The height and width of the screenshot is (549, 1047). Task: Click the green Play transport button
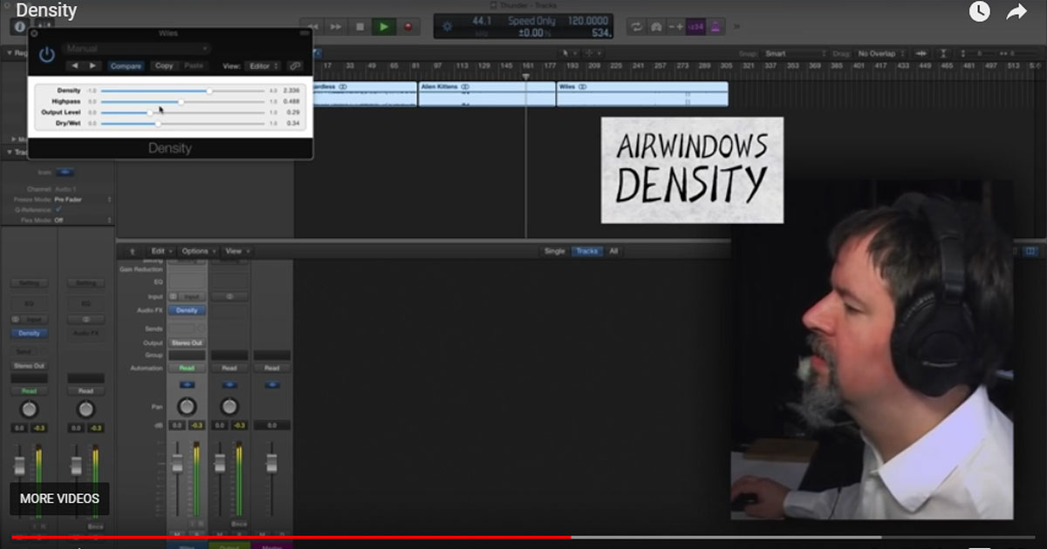pyautogui.click(x=383, y=26)
